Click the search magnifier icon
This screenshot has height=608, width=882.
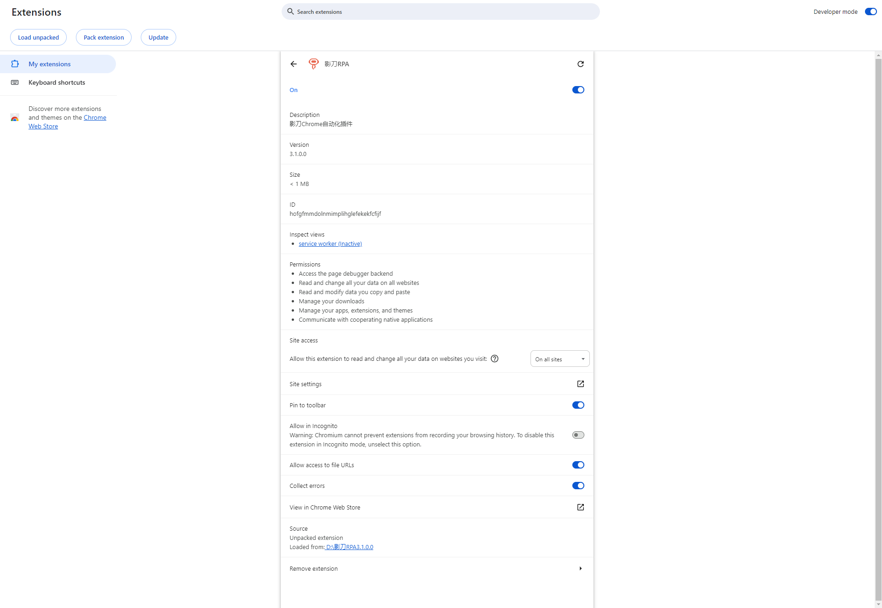(290, 12)
